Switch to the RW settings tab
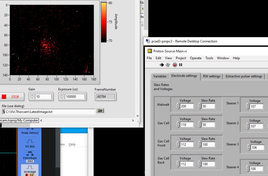The width and height of the screenshot is (268, 176). 211,76
